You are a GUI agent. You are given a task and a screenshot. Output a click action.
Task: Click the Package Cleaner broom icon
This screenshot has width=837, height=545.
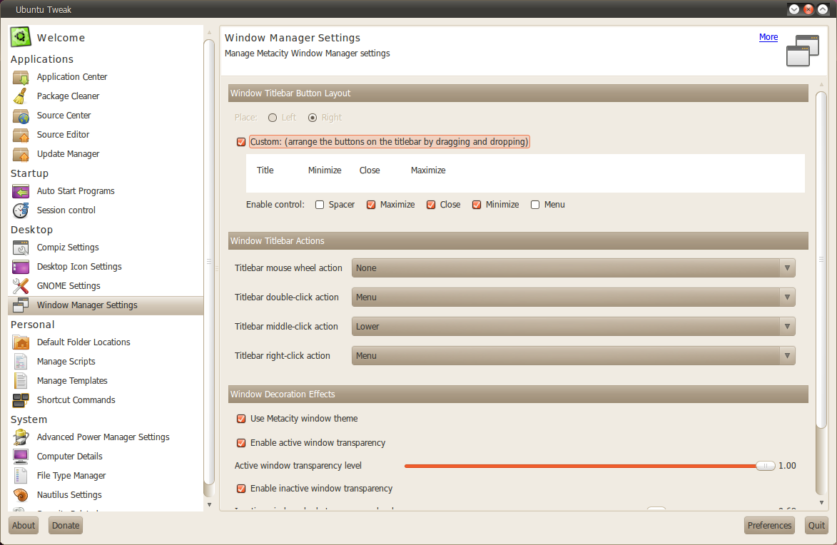point(21,96)
